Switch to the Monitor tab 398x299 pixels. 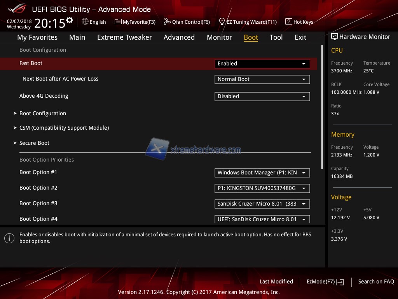pos(219,37)
